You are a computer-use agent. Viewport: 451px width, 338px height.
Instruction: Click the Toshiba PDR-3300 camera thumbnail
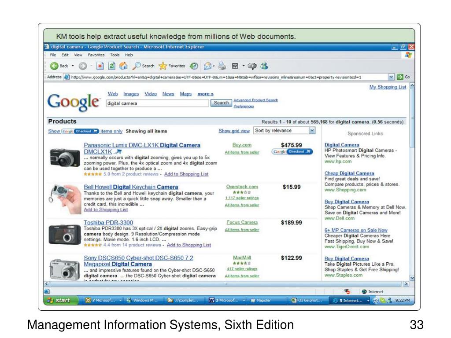click(65, 235)
